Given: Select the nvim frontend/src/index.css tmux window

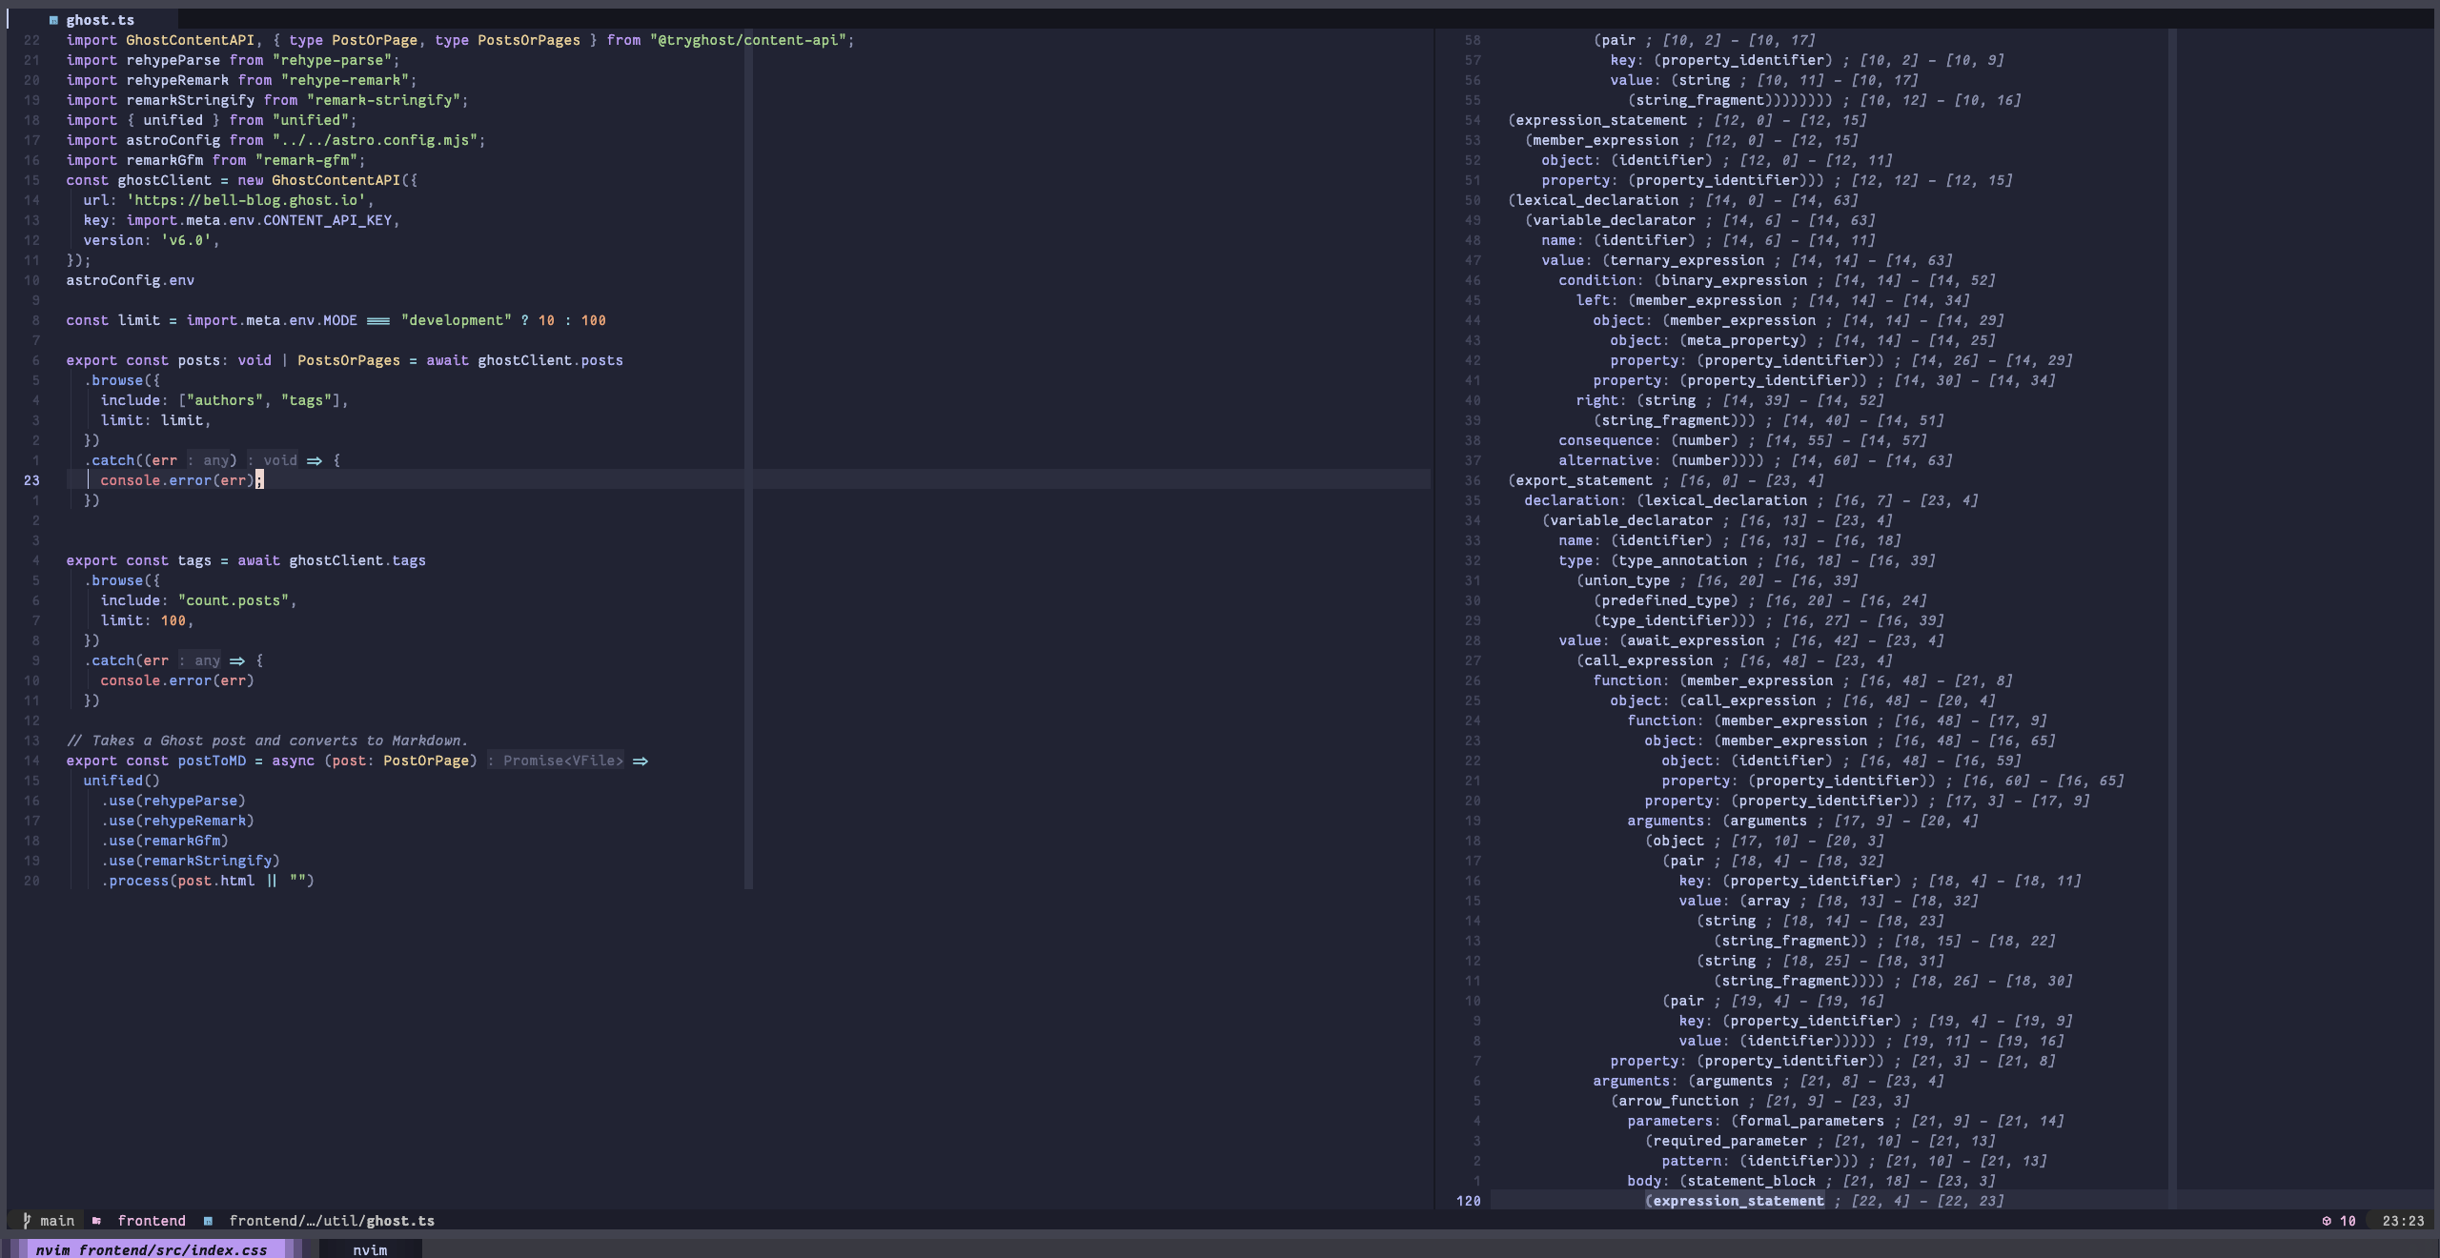Looking at the screenshot, I should (x=152, y=1250).
